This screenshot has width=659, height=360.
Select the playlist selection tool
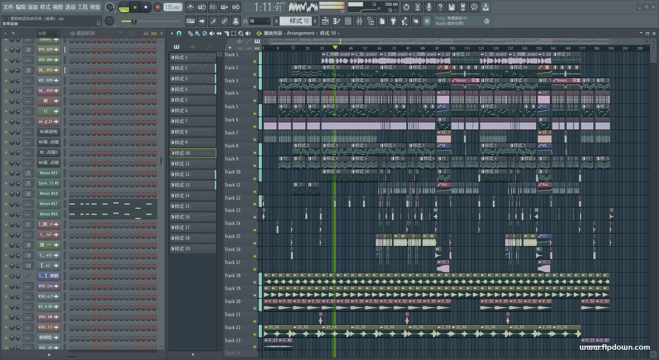(233, 33)
